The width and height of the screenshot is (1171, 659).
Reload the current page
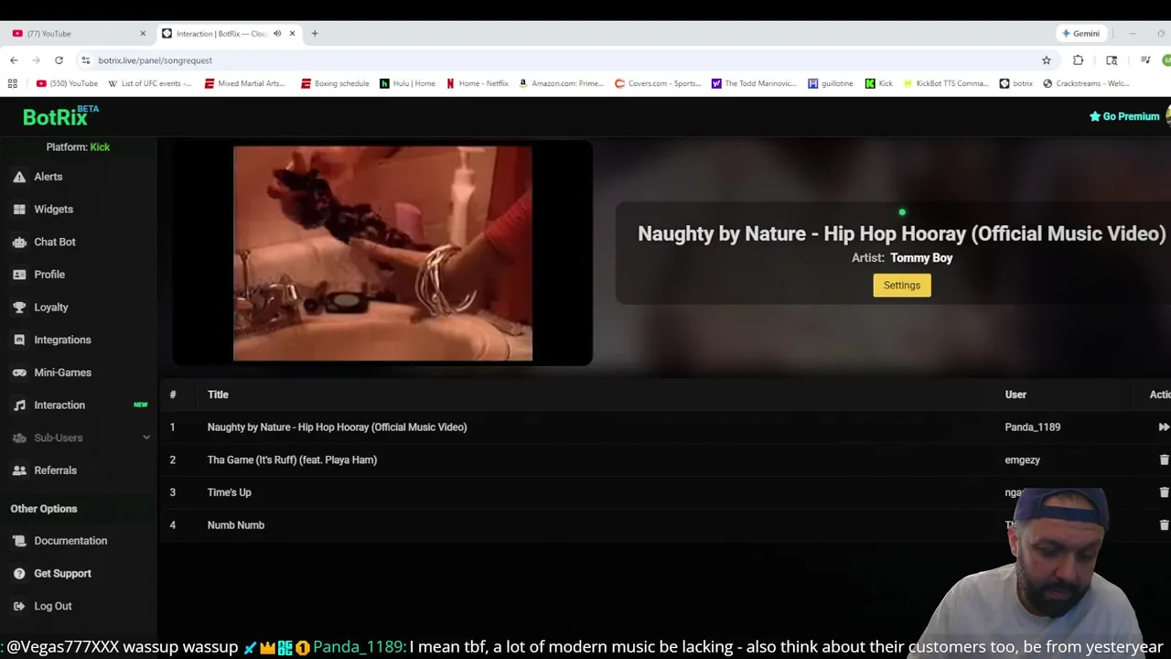(59, 60)
